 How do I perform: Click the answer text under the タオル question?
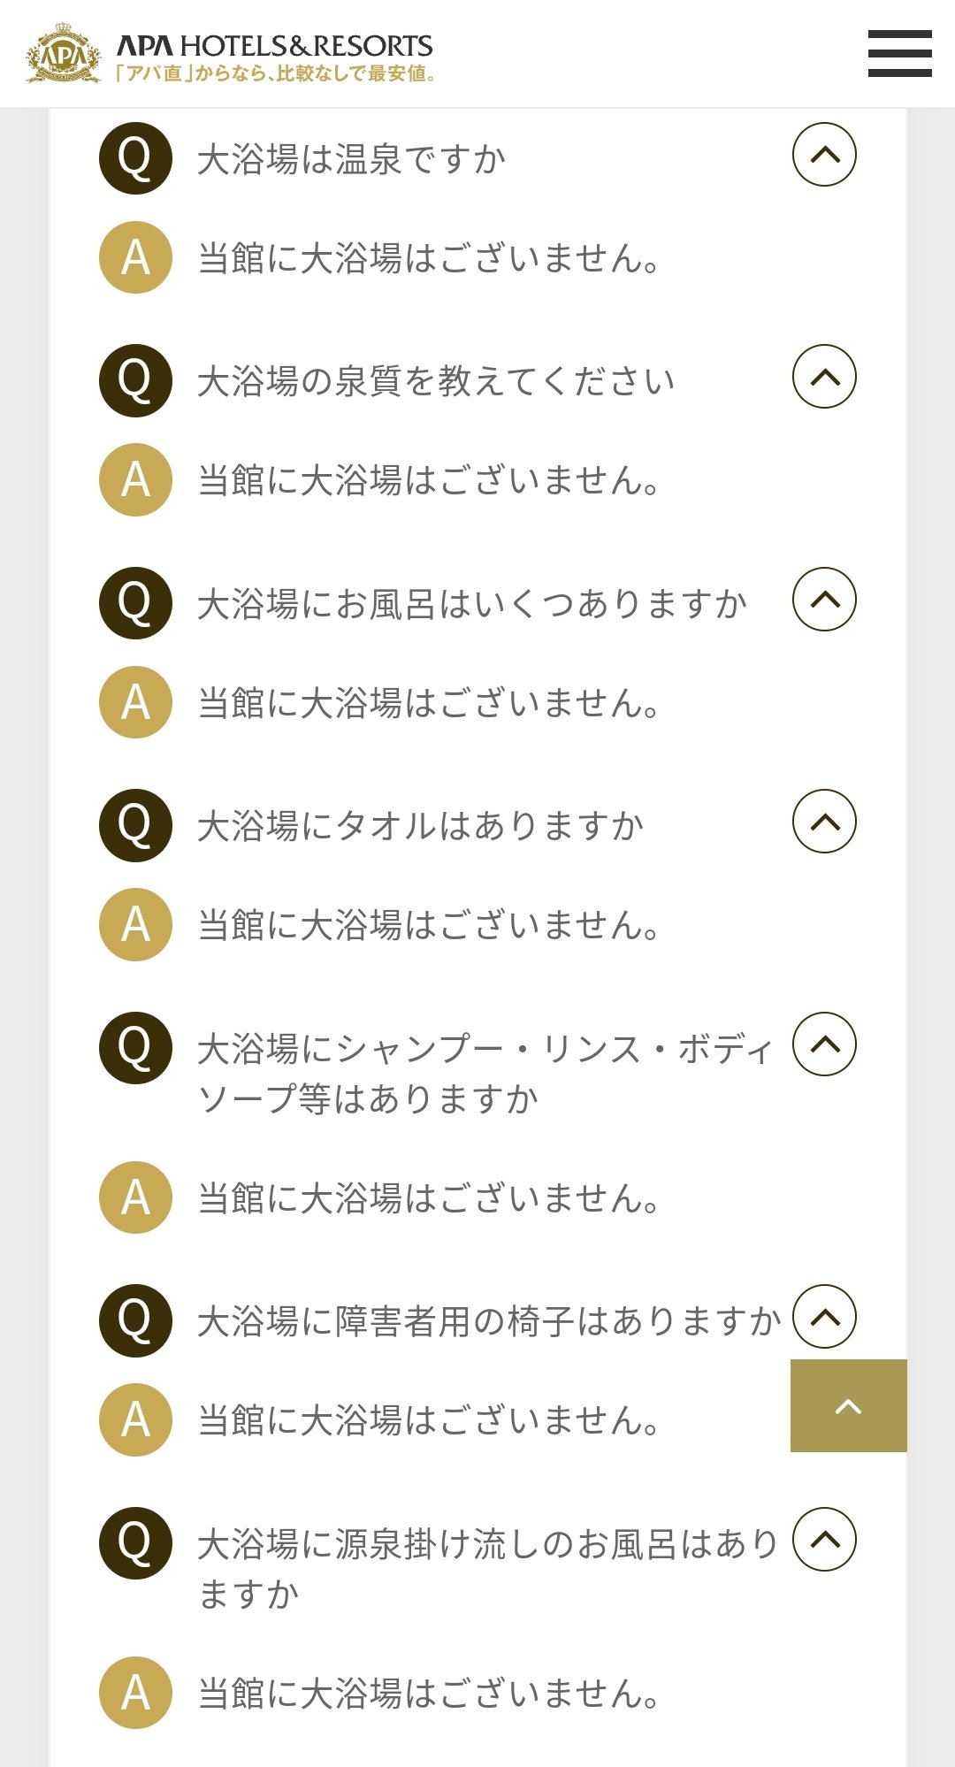pos(429,925)
